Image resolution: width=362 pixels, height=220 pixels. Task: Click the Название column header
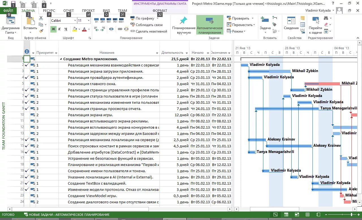pyautogui.click(x=107, y=53)
